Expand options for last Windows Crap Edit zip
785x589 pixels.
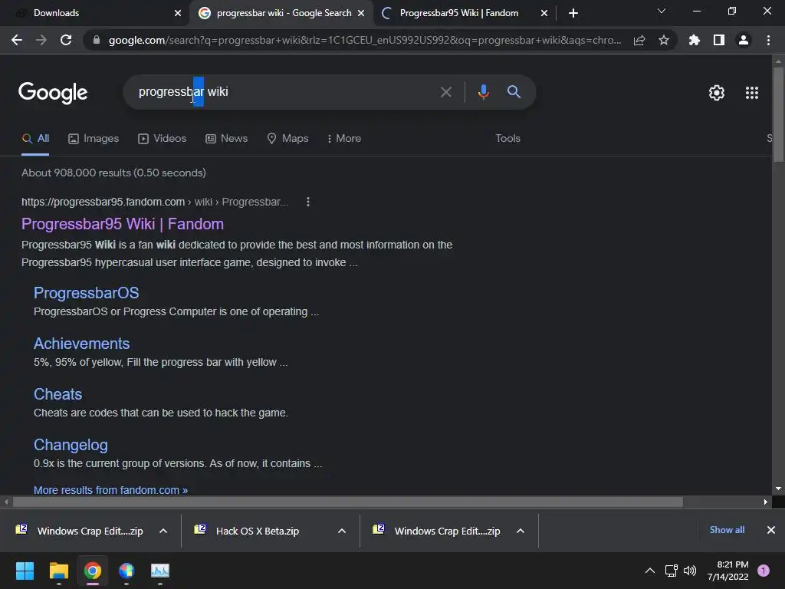click(521, 531)
